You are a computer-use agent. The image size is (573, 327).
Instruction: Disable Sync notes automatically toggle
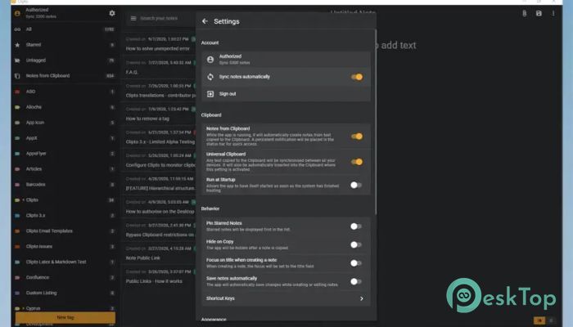tap(356, 77)
